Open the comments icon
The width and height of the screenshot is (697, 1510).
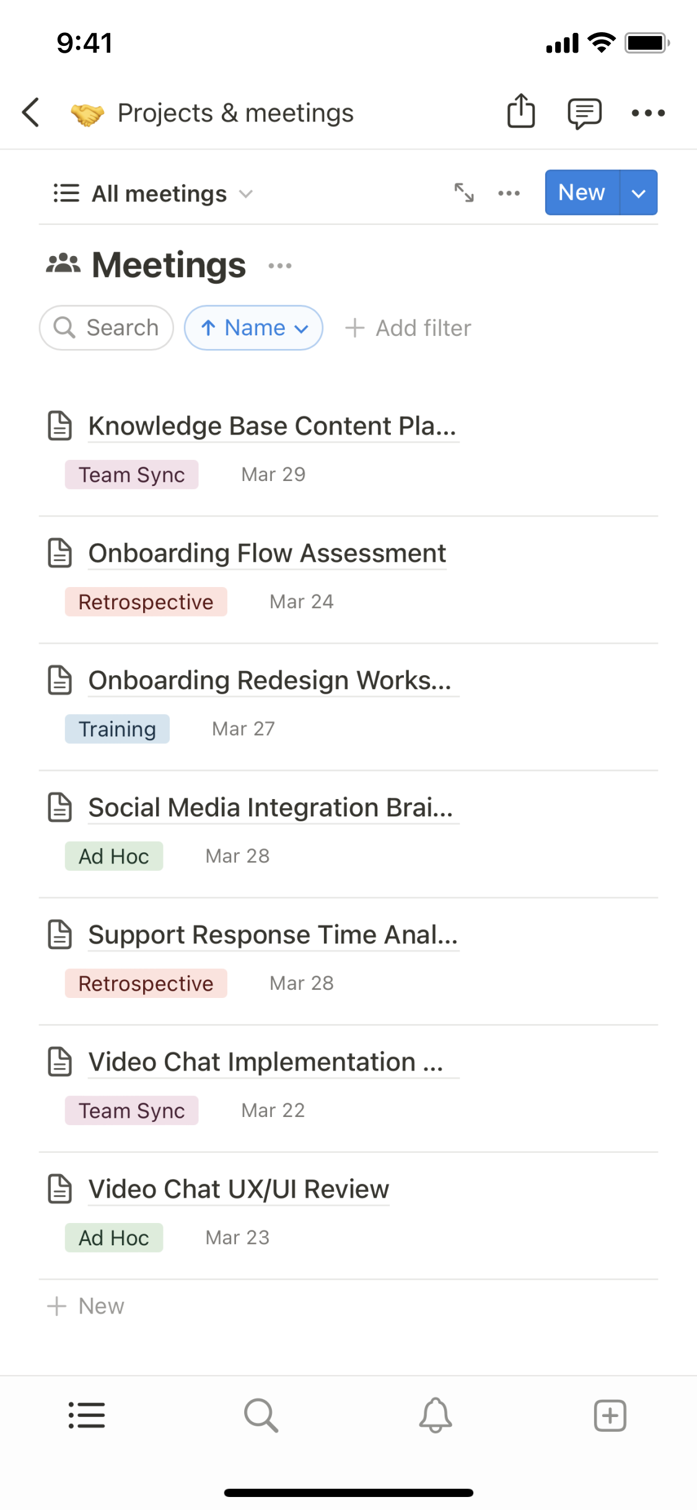(x=584, y=113)
